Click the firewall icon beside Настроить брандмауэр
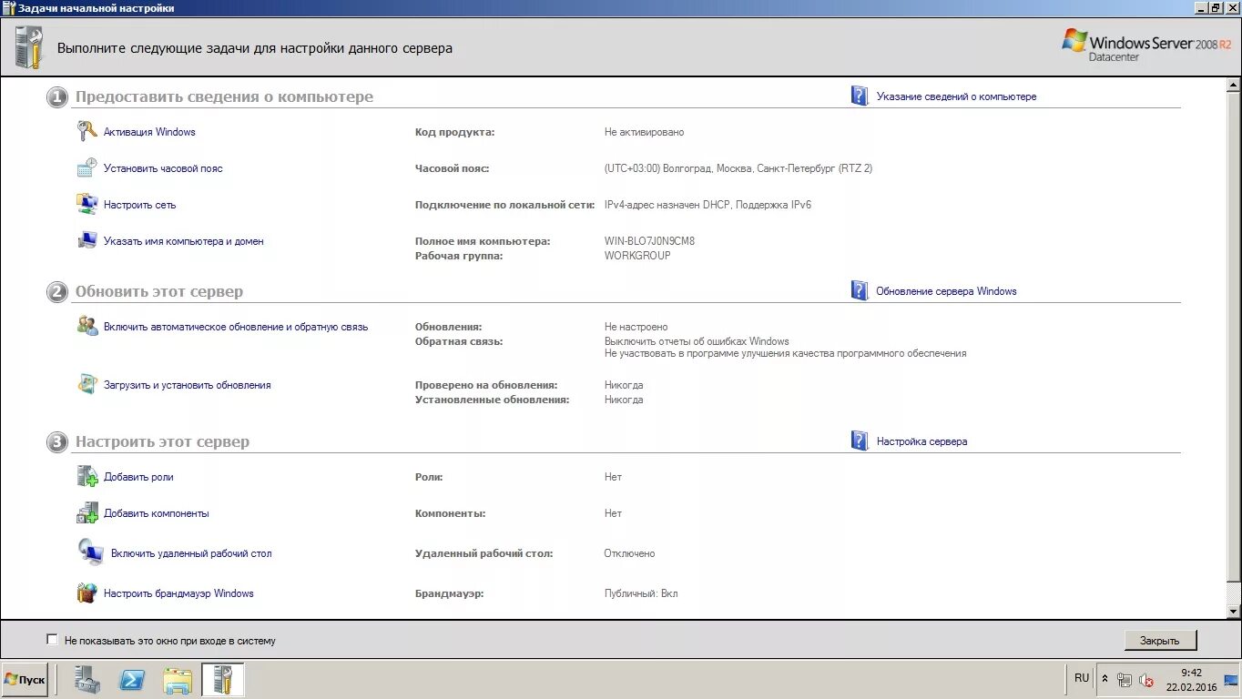The width and height of the screenshot is (1242, 699). [x=87, y=593]
